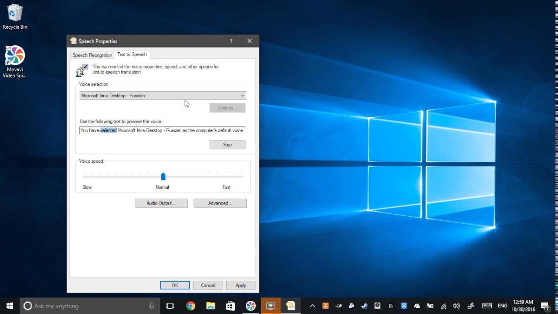
Task: Click the Steam tray icon
Action: click(x=364, y=306)
